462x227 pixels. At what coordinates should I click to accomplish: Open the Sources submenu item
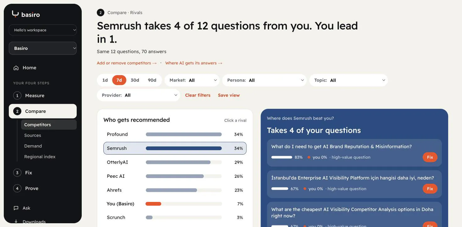(33, 135)
